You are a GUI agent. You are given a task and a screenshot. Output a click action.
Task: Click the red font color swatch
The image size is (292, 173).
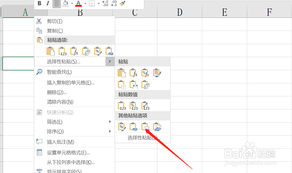(x=78, y=5)
